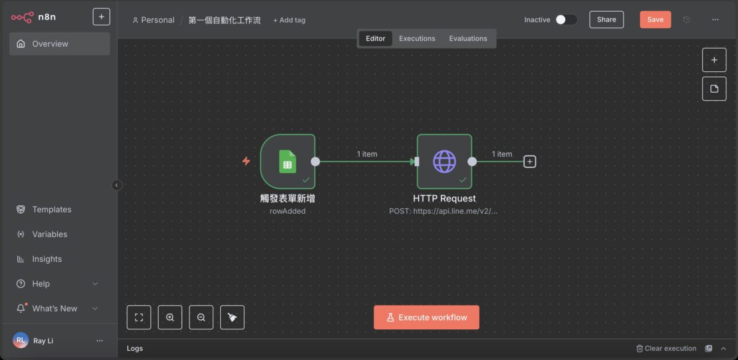Image resolution: width=738 pixels, height=360 pixels.
Task: Pop out the logs panel icon
Action: 708,348
